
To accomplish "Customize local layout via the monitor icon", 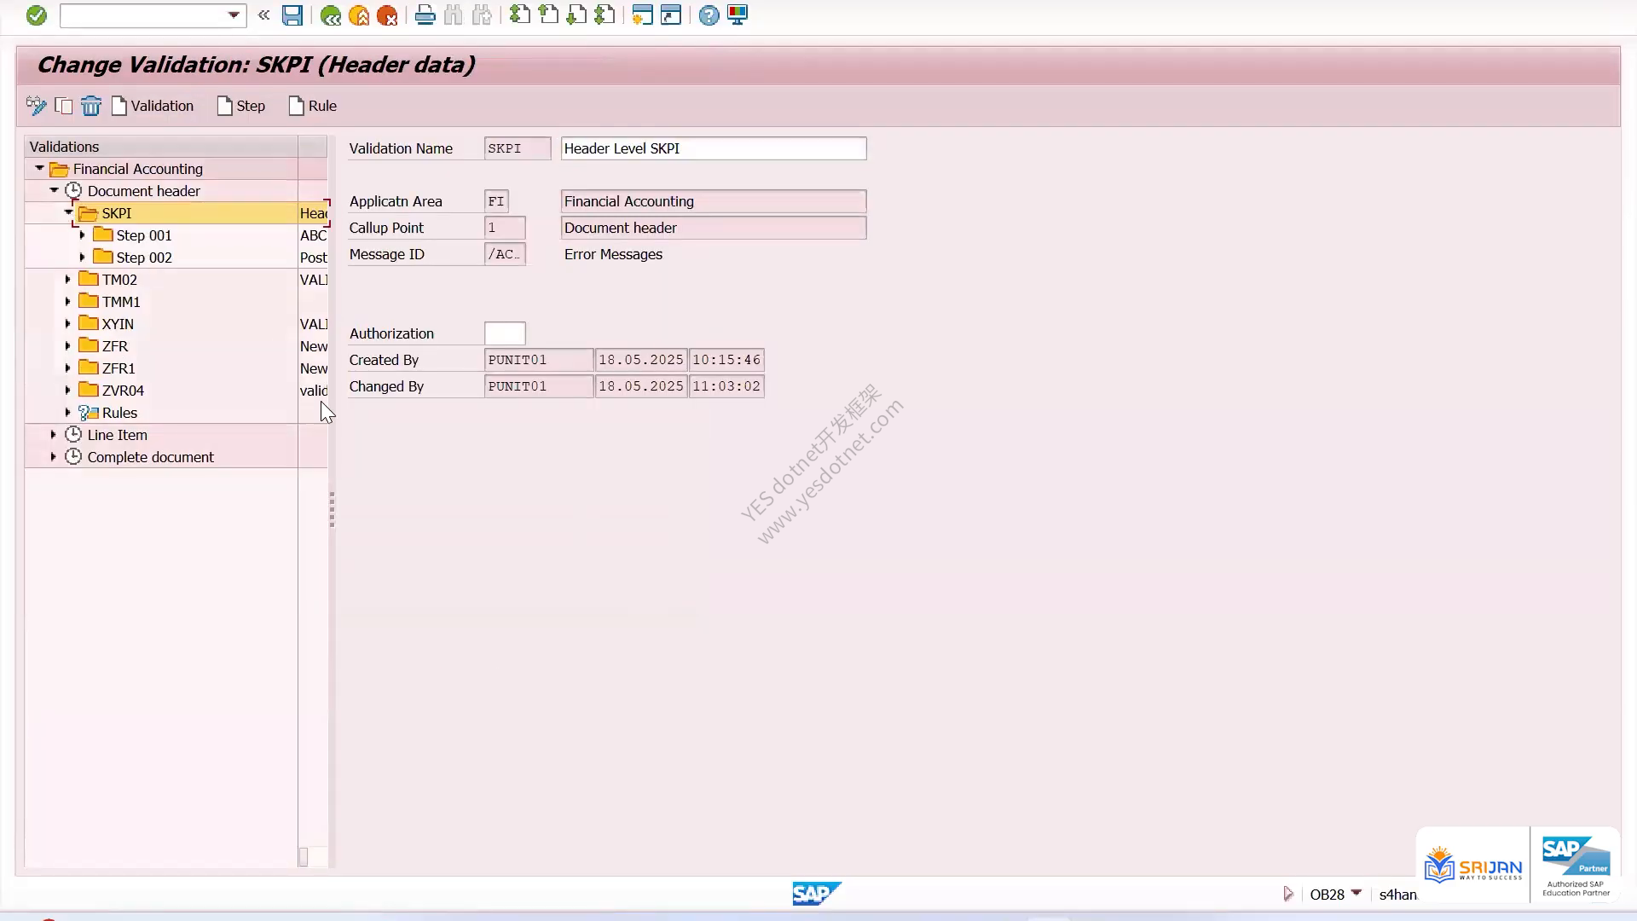I will pyautogui.click(x=738, y=15).
